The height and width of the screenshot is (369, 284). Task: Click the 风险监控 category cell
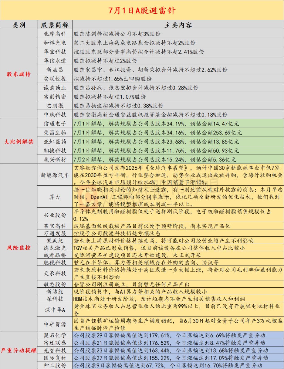pyautogui.click(x=19, y=248)
